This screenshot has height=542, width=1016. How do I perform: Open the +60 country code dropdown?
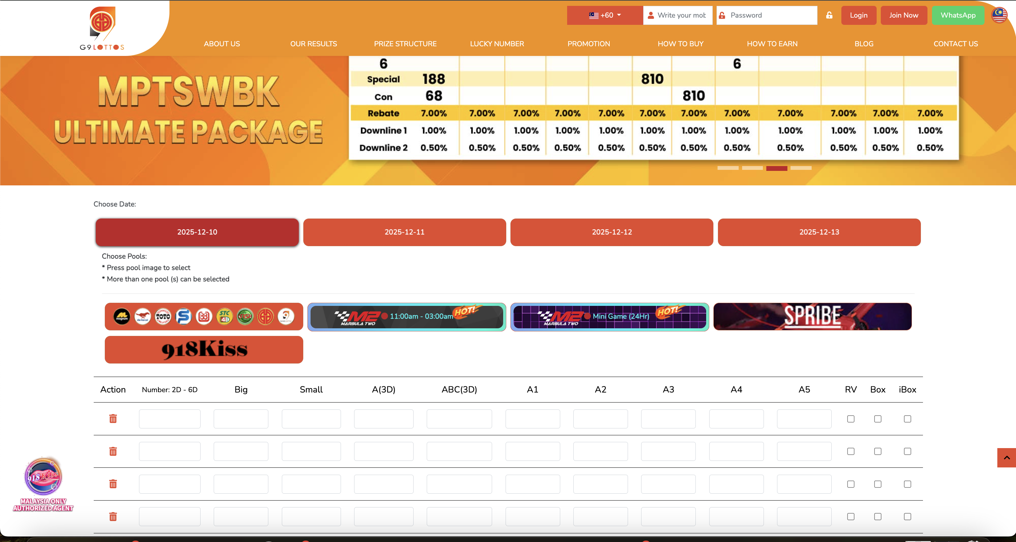click(x=604, y=15)
